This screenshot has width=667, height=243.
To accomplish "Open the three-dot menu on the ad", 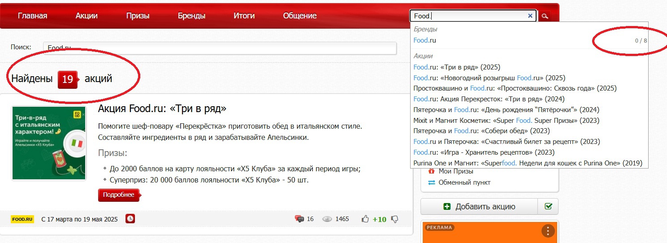I will click(x=548, y=231).
